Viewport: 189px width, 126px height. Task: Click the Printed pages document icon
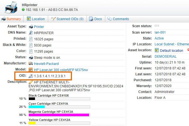31,39
